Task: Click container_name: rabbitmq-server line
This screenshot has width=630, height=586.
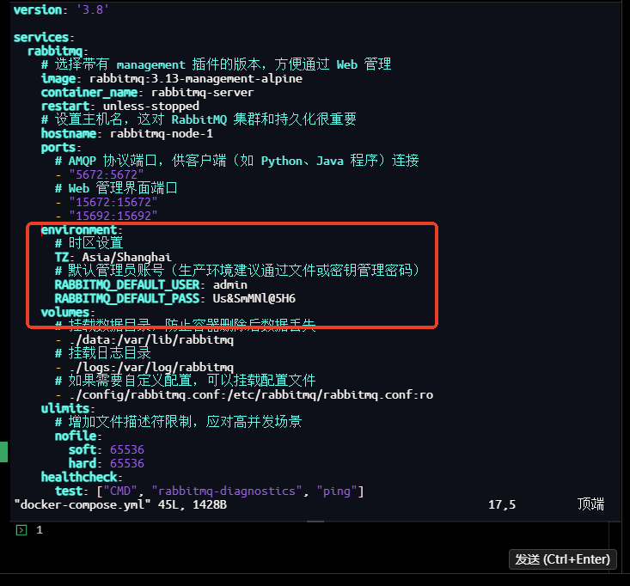Action: tap(147, 93)
